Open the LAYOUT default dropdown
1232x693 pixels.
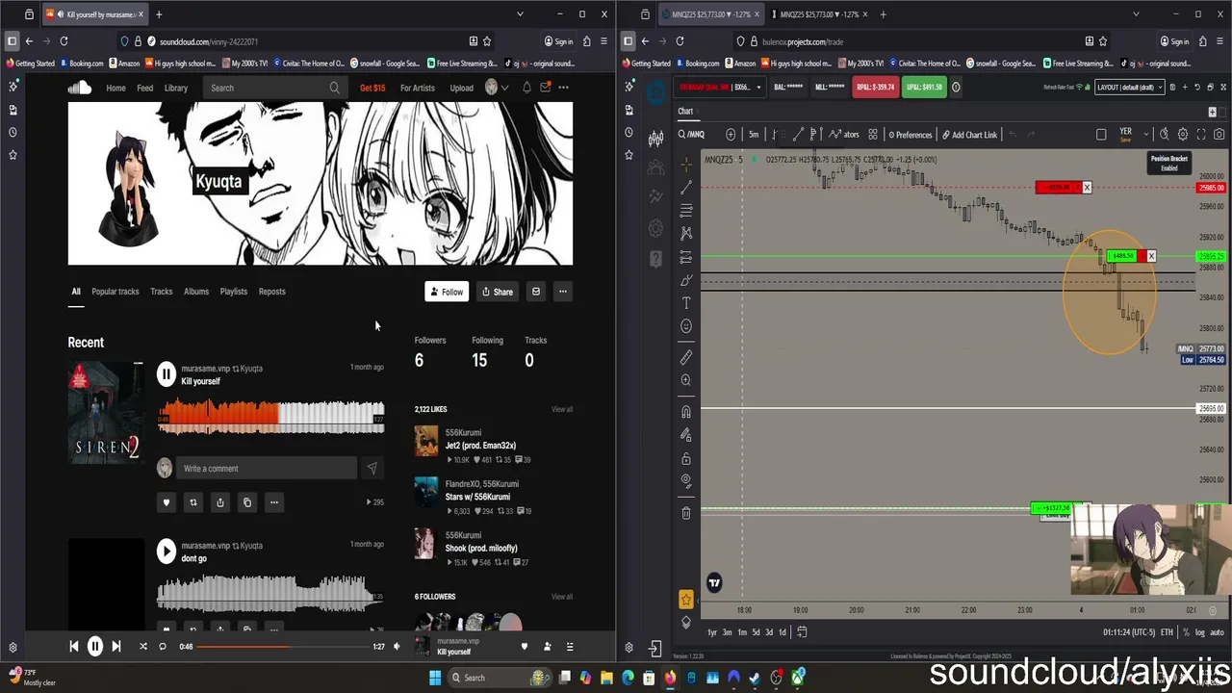point(1130,87)
